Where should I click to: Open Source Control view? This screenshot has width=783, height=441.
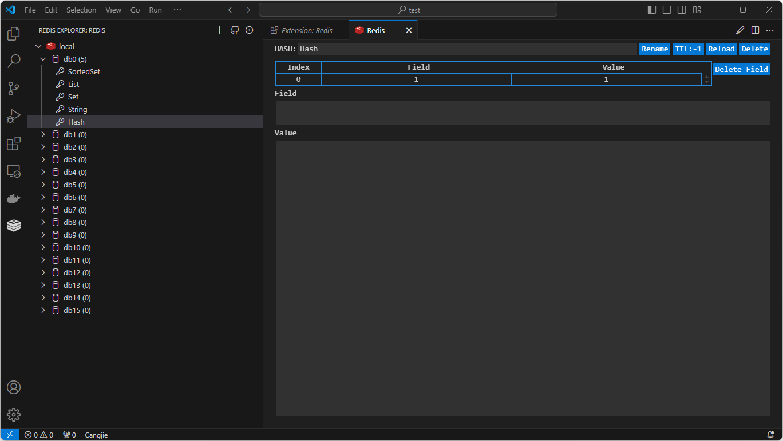click(14, 89)
